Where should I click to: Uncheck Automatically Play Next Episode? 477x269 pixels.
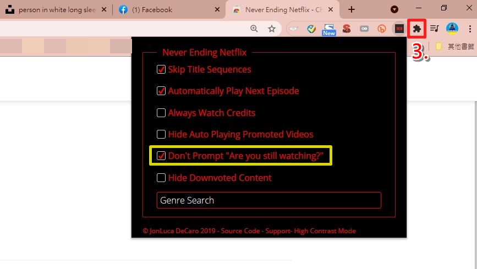pyautogui.click(x=161, y=91)
